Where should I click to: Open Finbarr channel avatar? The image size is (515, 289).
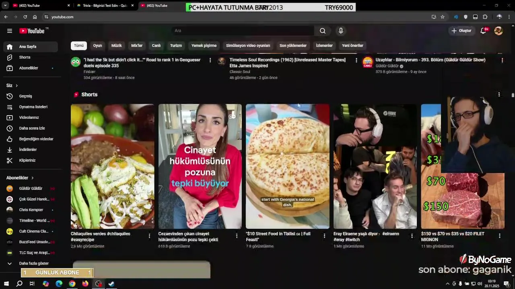pos(76,62)
